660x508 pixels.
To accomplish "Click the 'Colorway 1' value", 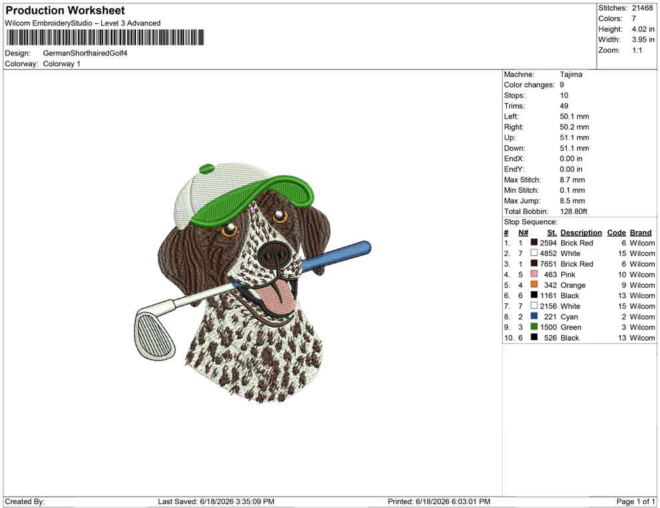I will click(x=61, y=64).
